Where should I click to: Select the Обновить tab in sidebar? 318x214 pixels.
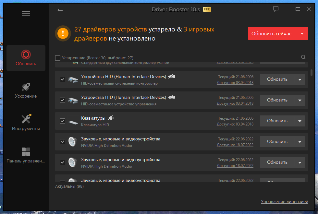pos(26,58)
